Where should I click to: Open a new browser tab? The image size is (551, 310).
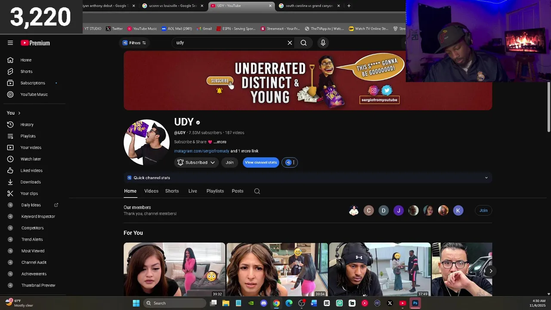pyautogui.click(x=349, y=6)
